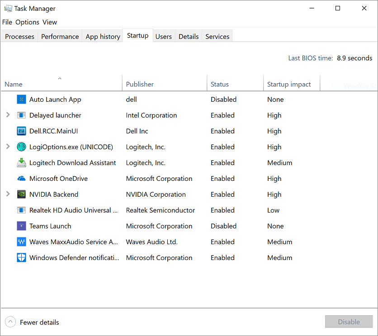
Task: Expand the Delayed launcher entry
Action: [x=8, y=115]
